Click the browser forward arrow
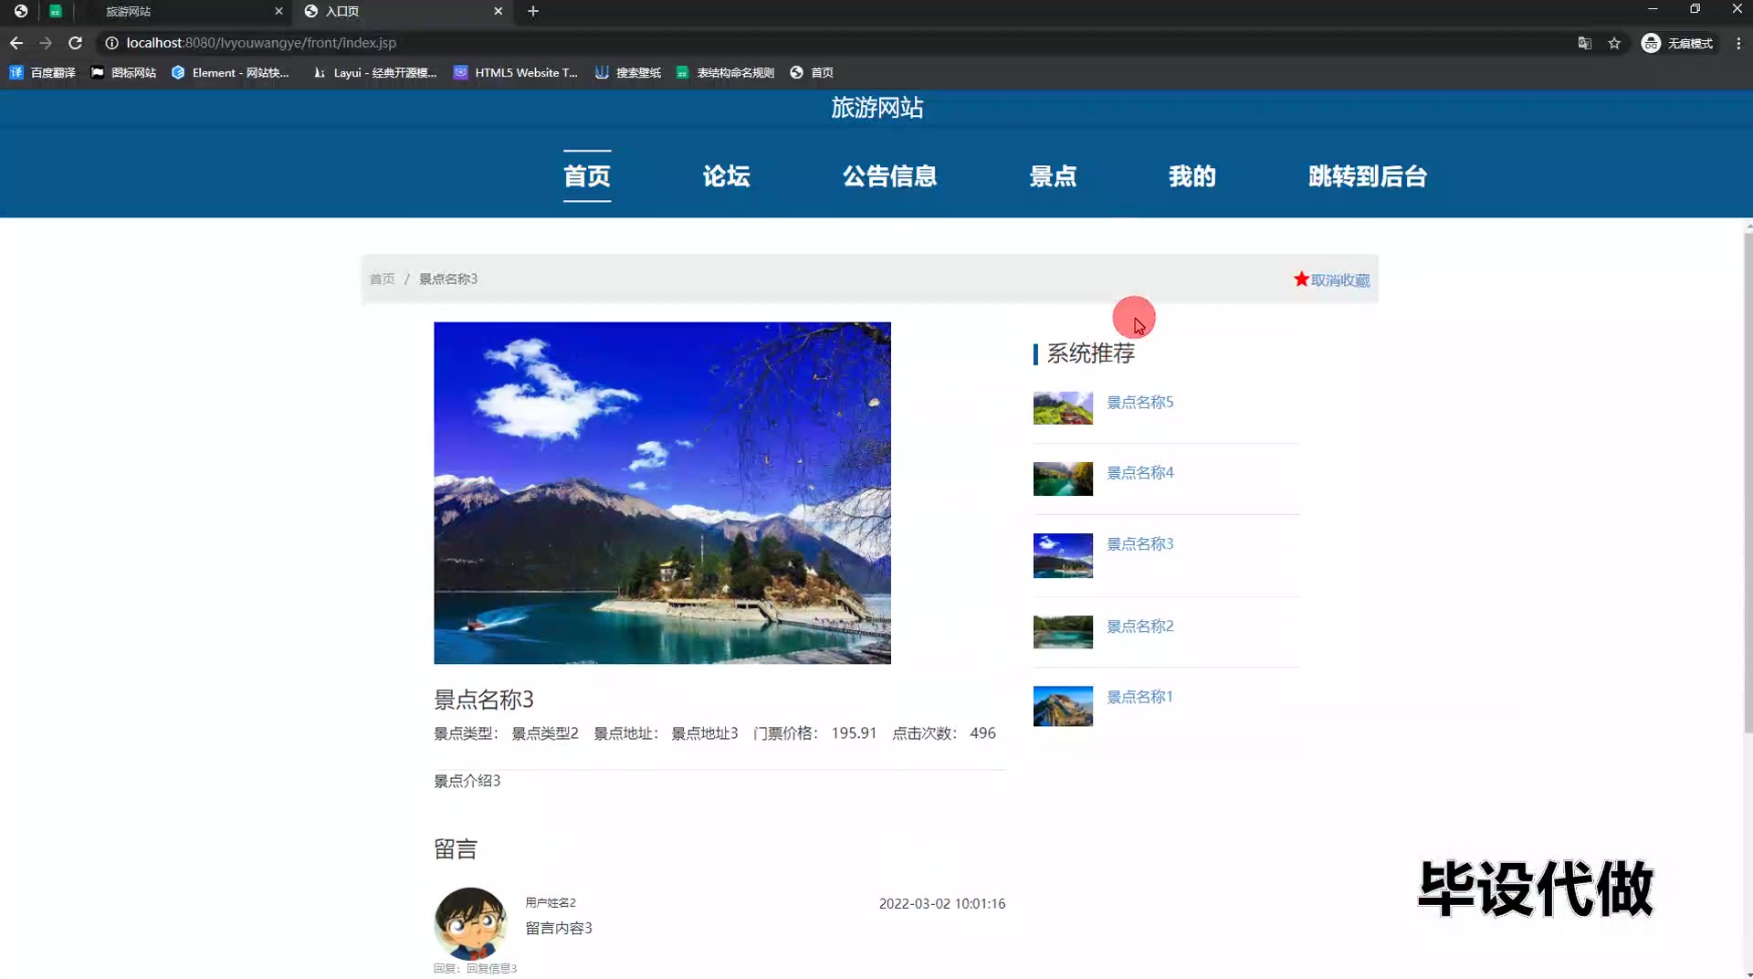This screenshot has height=979, width=1753. pos(46,43)
